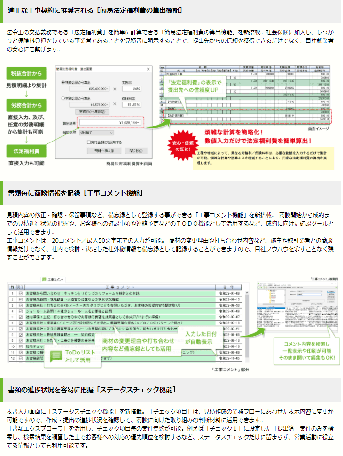Click the green 税抜合計から label box
This screenshot has height=456, width=343.
26,73
